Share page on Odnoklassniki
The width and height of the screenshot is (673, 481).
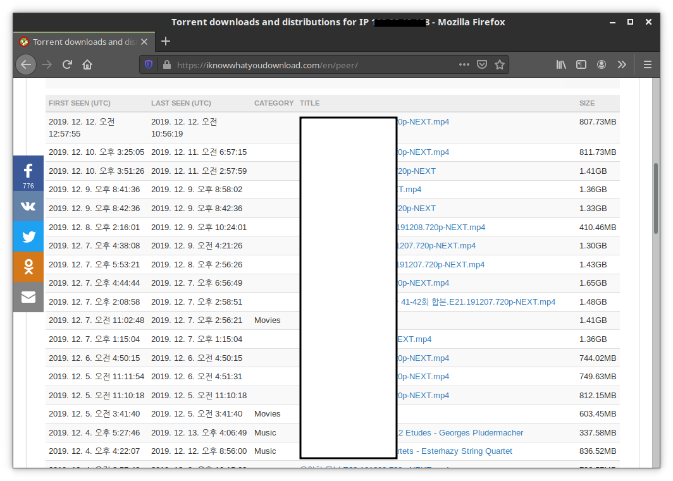click(28, 267)
